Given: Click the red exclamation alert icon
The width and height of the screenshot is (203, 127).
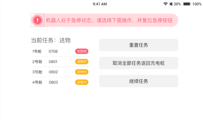Looking at the screenshot, I should coord(38,20).
